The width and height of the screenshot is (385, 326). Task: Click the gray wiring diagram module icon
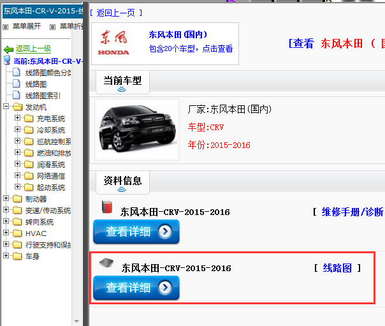pos(106,263)
